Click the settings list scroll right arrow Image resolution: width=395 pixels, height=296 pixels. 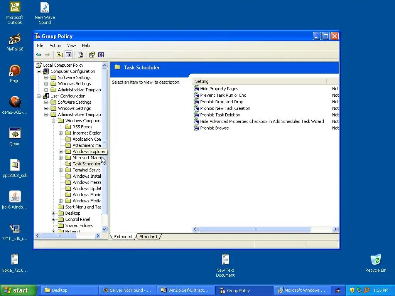pos(335,229)
